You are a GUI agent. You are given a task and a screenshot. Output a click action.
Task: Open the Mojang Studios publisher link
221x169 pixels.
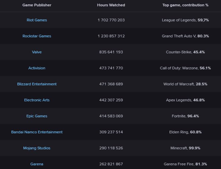click(37, 148)
